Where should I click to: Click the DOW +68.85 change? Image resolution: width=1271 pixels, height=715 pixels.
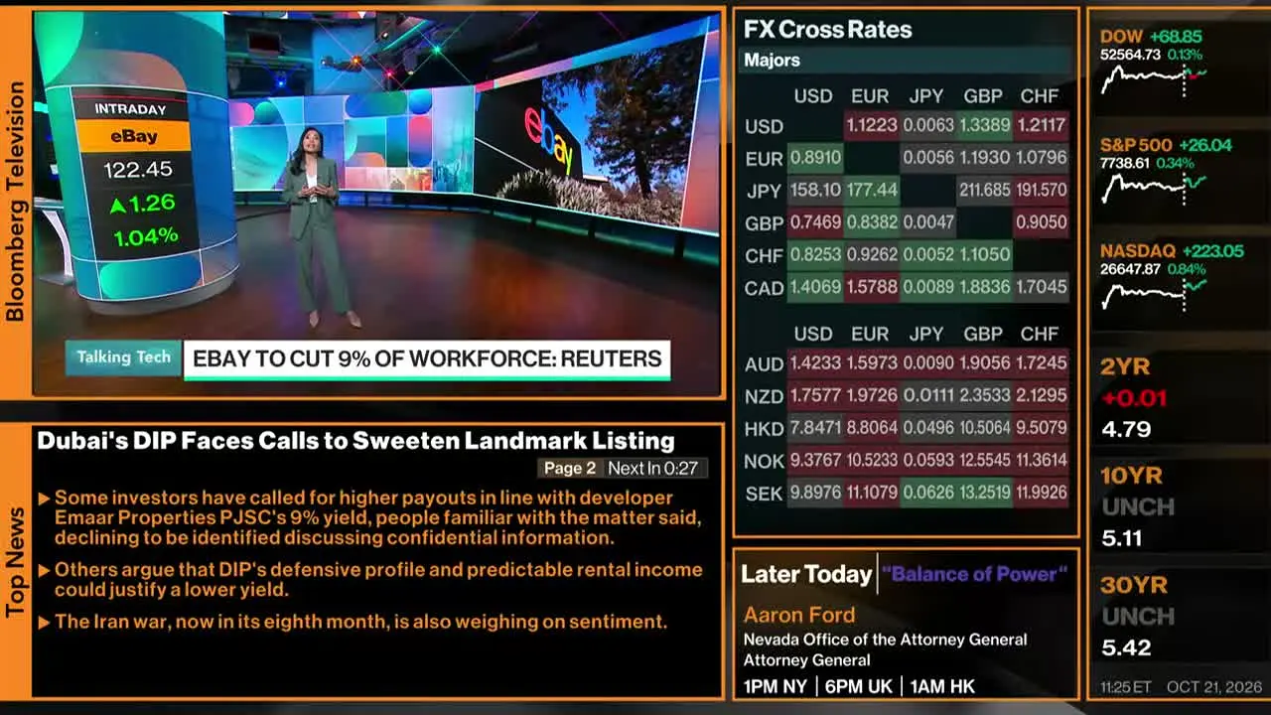pos(1176,37)
